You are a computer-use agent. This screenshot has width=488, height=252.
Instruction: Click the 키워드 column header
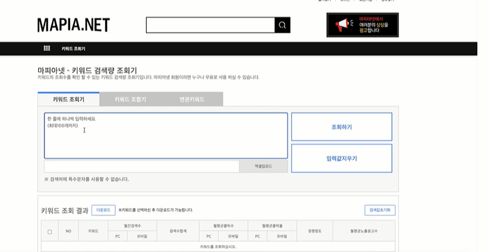(x=93, y=231)
